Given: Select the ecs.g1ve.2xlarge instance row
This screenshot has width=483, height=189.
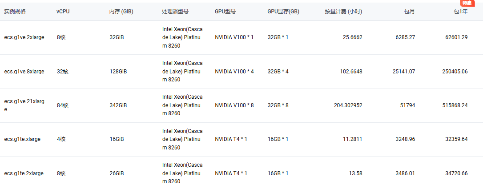Looking at the screenshot, I should point(241,37).
